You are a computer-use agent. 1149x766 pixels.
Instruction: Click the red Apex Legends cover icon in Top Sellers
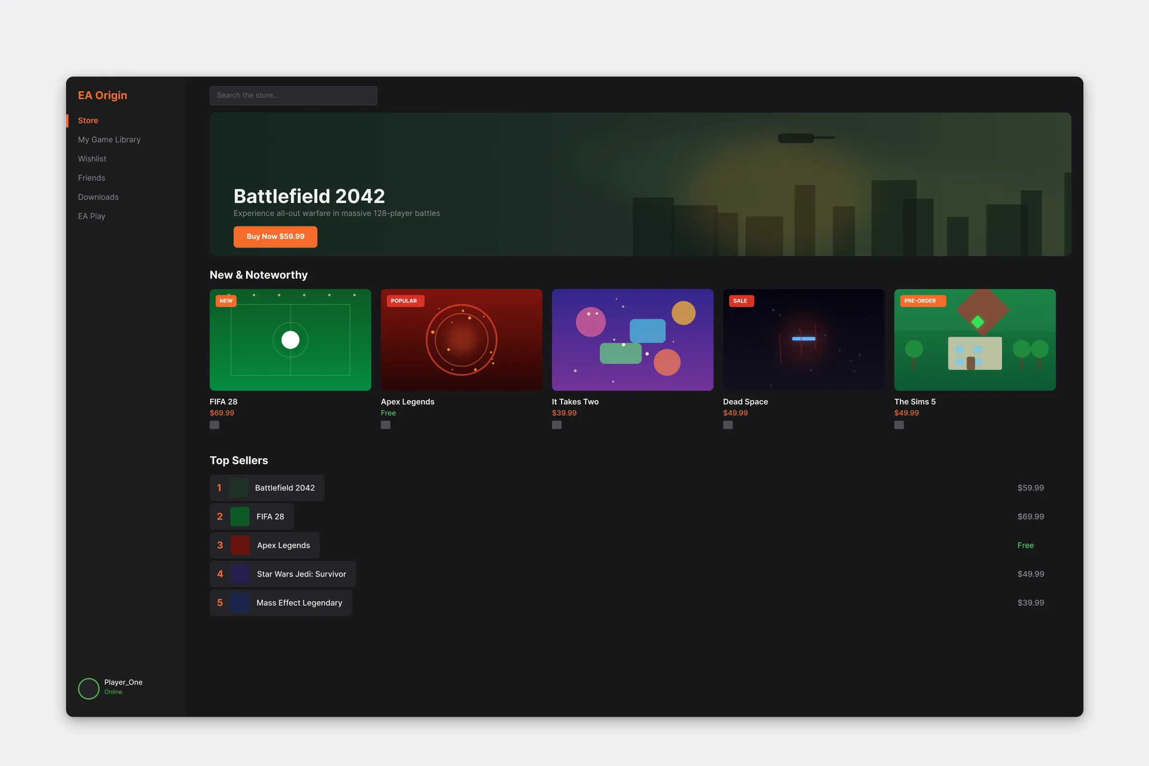tap(240, 545)
